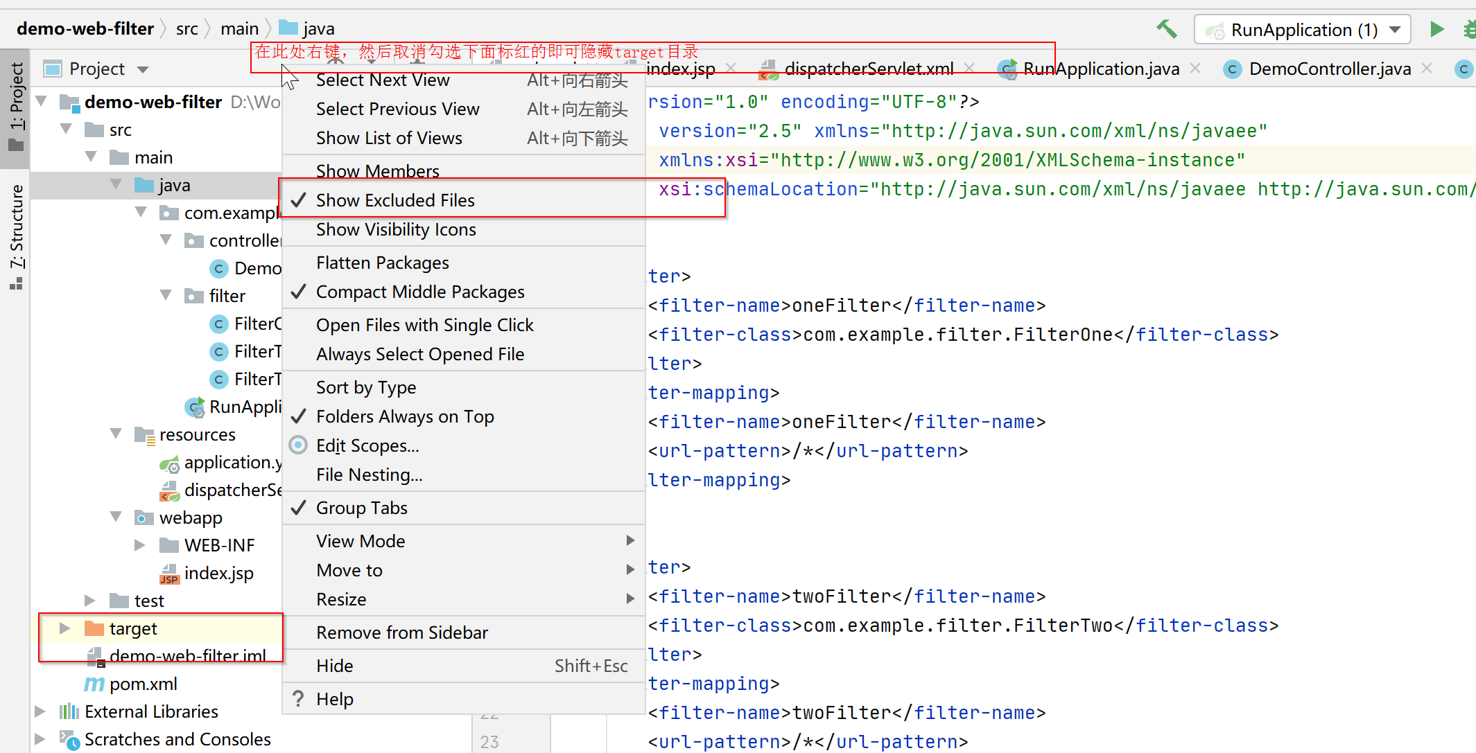This screenshot has width=1476, height=753.
Task: Choose Flatten Packages from the menu
Action: click(382, 263)
